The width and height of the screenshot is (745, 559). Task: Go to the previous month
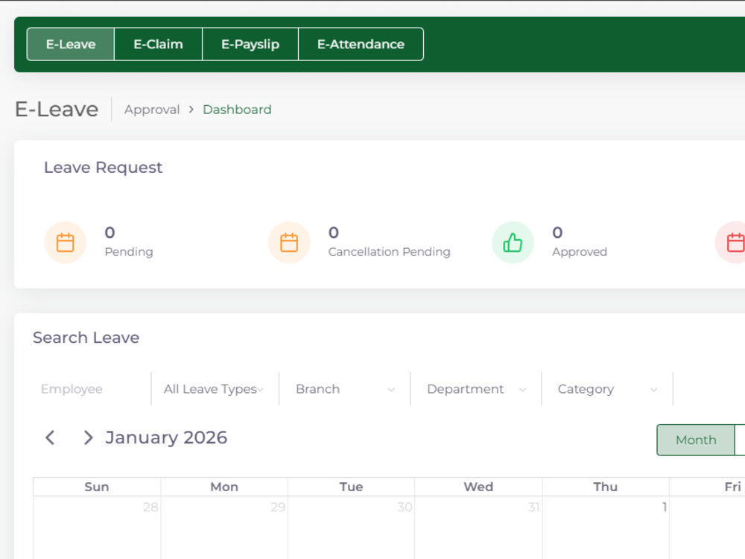click(x=51, y=438)
